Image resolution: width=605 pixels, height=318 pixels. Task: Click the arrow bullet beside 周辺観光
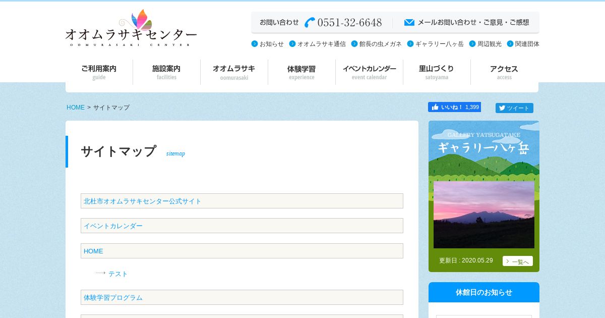click(x=472, y=44)
